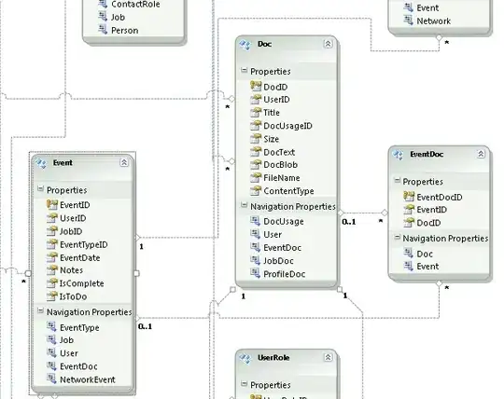This screenshot has height=399, width=504.
Task: Select the DocID key property icon
Action: tap(256, 86)
